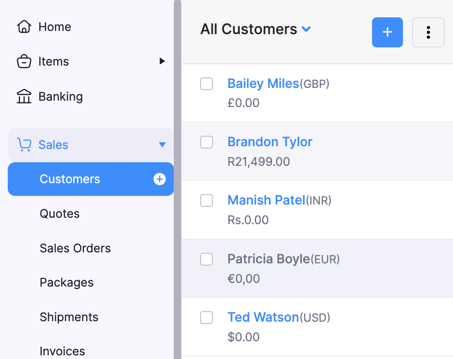Select the Items bag icon
453x359 pixels.
point(24,61)
